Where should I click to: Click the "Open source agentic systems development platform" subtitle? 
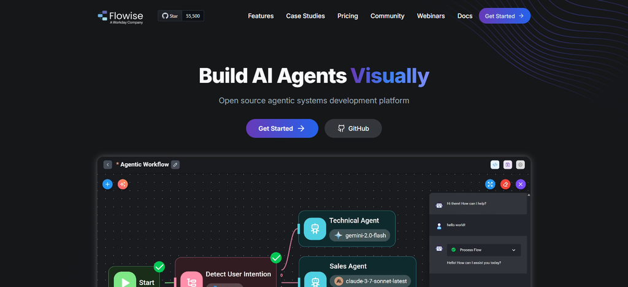pos(314,101)
